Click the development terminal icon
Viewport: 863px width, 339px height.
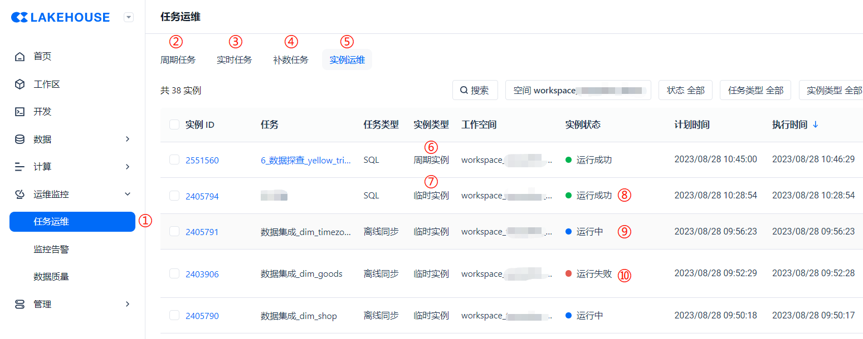20,112
